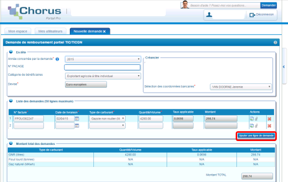
Task: Click the empty quantity field in row 2
Action: click(151, 125)
